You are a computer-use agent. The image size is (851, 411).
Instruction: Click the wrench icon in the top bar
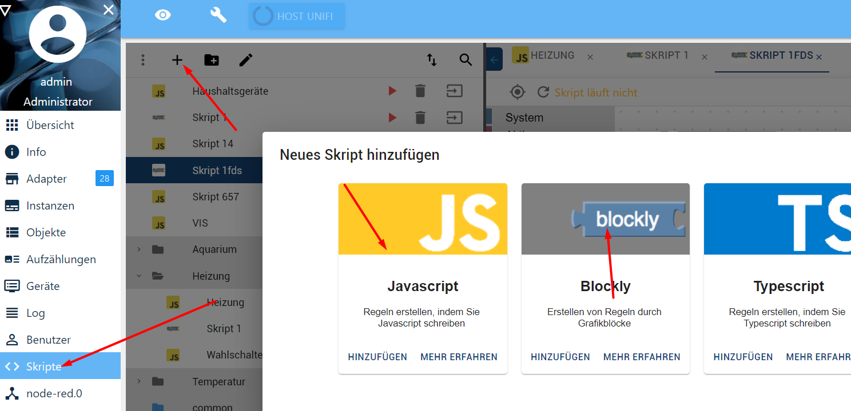[218, 15]
